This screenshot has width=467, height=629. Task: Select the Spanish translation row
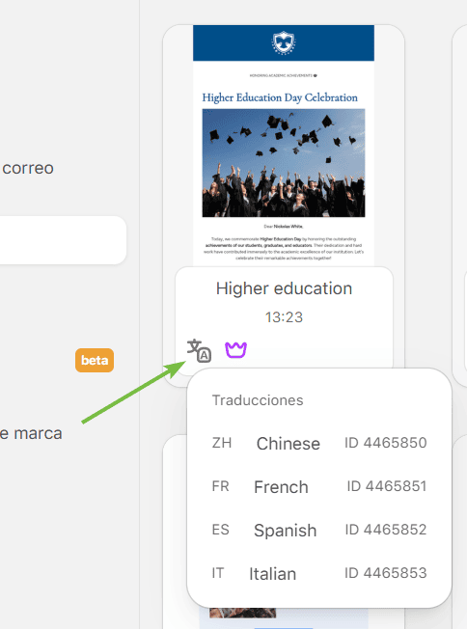pos(319,530)
